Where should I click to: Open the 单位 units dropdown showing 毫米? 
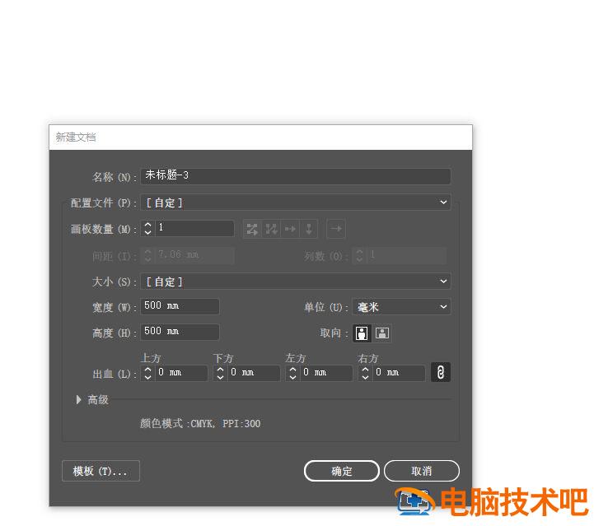coord(401,307)
